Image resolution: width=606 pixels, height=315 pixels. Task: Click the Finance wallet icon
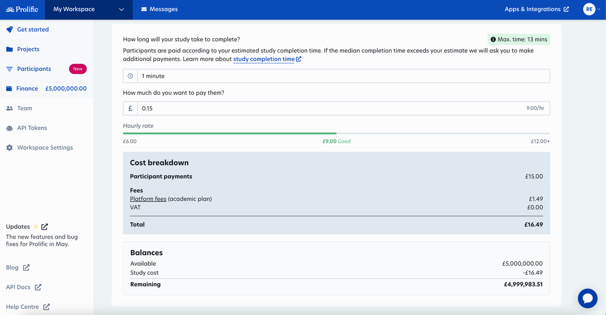tap(9, 89)
